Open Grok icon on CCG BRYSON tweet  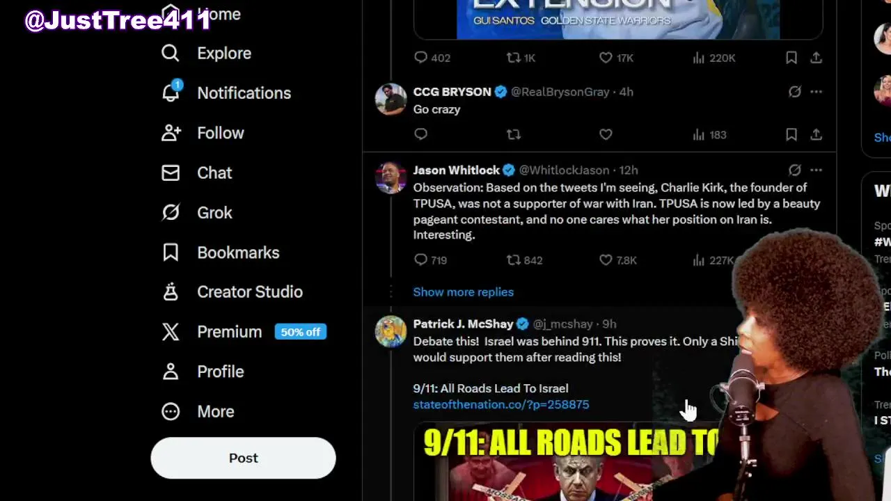(x=794, y=92)
